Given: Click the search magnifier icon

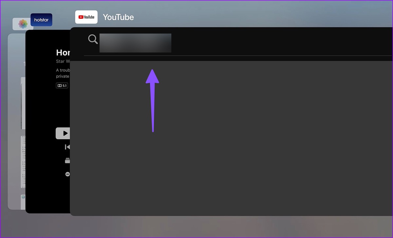Looking at the screenshot, I should coord(93,39).
